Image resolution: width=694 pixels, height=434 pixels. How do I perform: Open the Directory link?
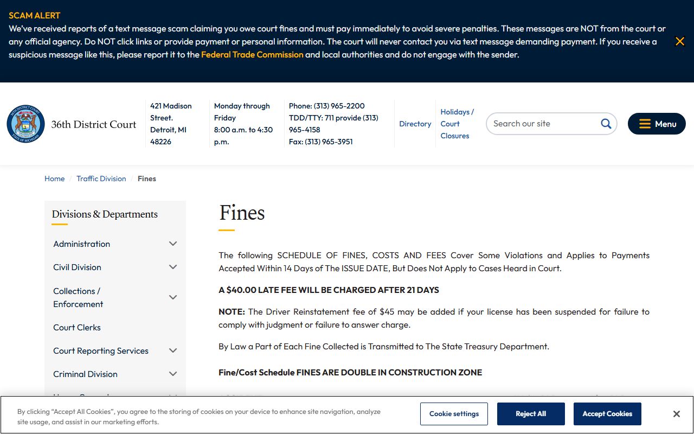pyautogui.click(x=415, y=124)
